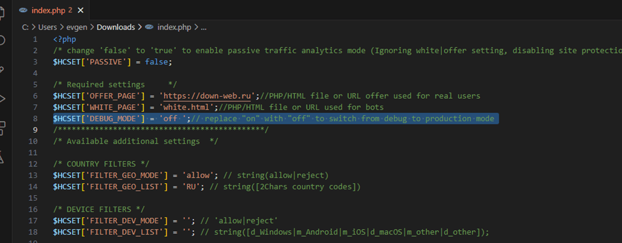Click the 'RU' country code value
This screenshot has height=243, width=622.
click(x=190, y=186)
